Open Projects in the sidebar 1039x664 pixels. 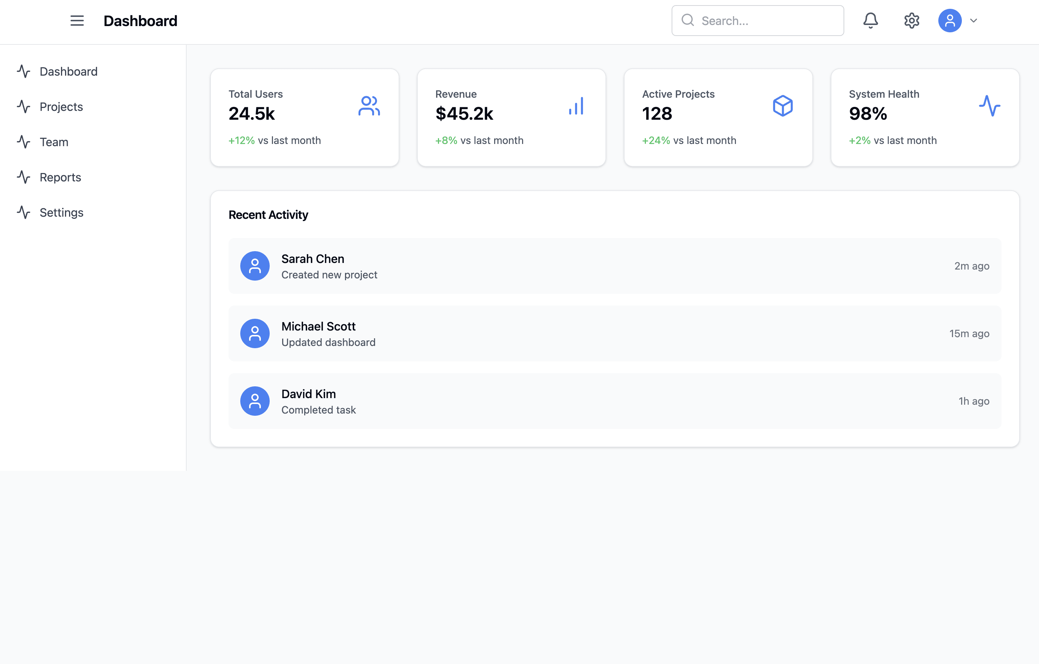[61, 107]
